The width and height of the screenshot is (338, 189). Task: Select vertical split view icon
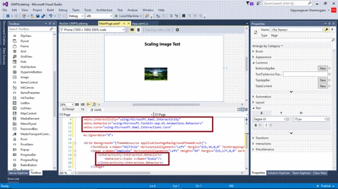239,110
